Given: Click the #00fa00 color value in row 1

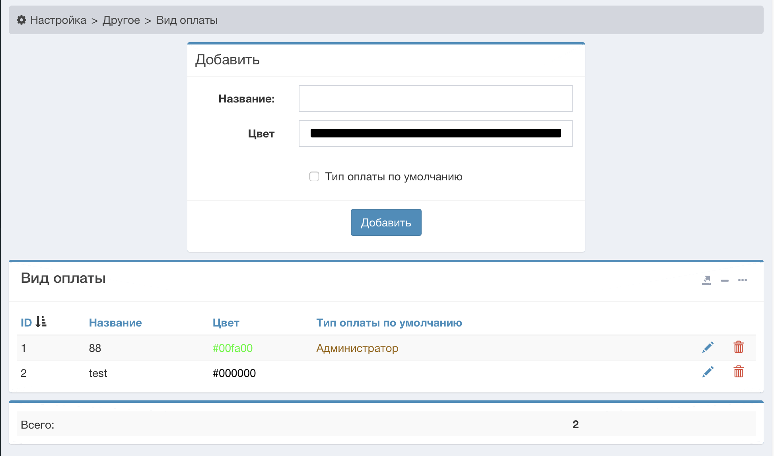Looking at the screenshot, I should click(x=233, y=348).
